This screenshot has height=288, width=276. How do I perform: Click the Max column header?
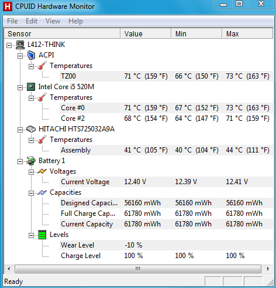click(x=247, y=33)
